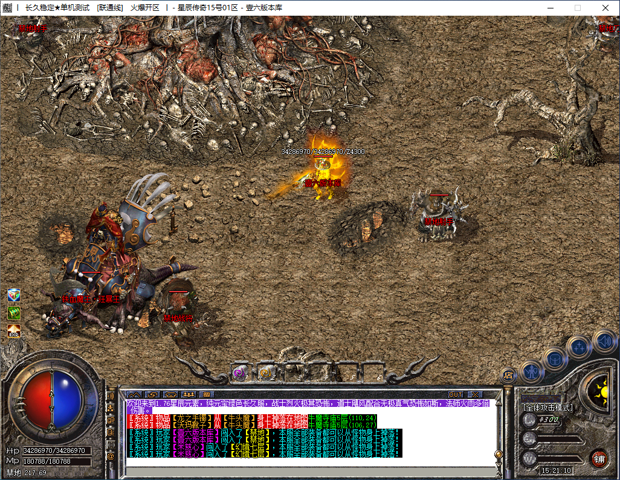This screenshot has height=480, width=620.
Task: Open the character status button with warrior figure
Action: point(532,371)
